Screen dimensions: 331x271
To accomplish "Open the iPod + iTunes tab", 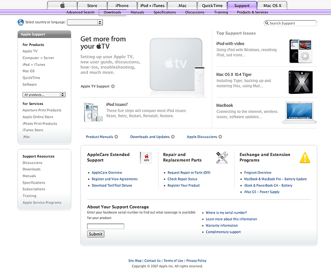I will (x=152, y=6).
